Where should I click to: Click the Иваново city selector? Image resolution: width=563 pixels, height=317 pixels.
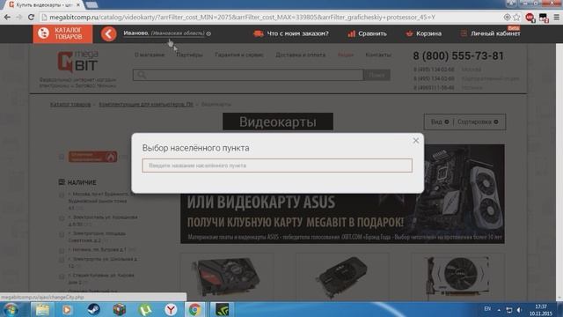tap(167, 33)
